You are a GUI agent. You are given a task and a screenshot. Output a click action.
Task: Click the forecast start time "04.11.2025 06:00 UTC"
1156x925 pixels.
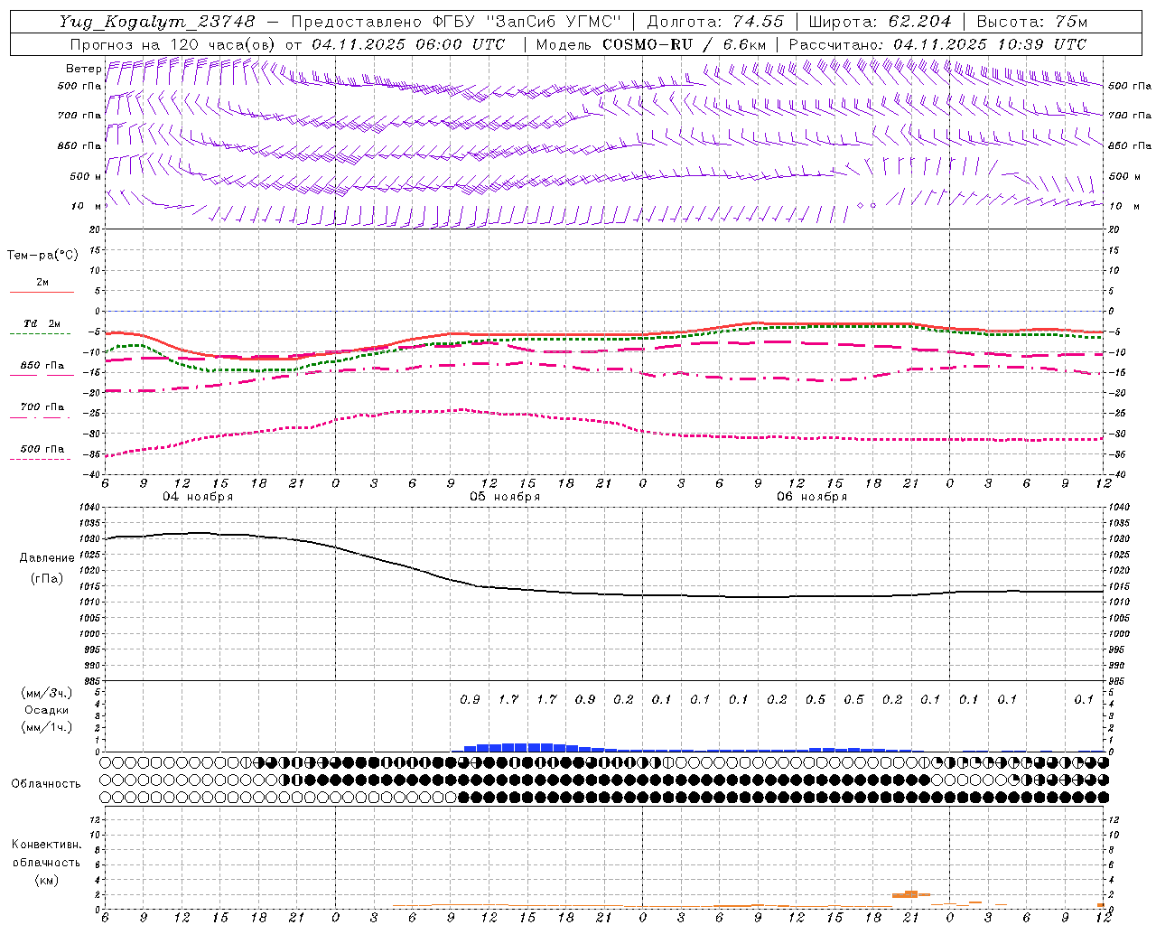click(x=408, y=44)
